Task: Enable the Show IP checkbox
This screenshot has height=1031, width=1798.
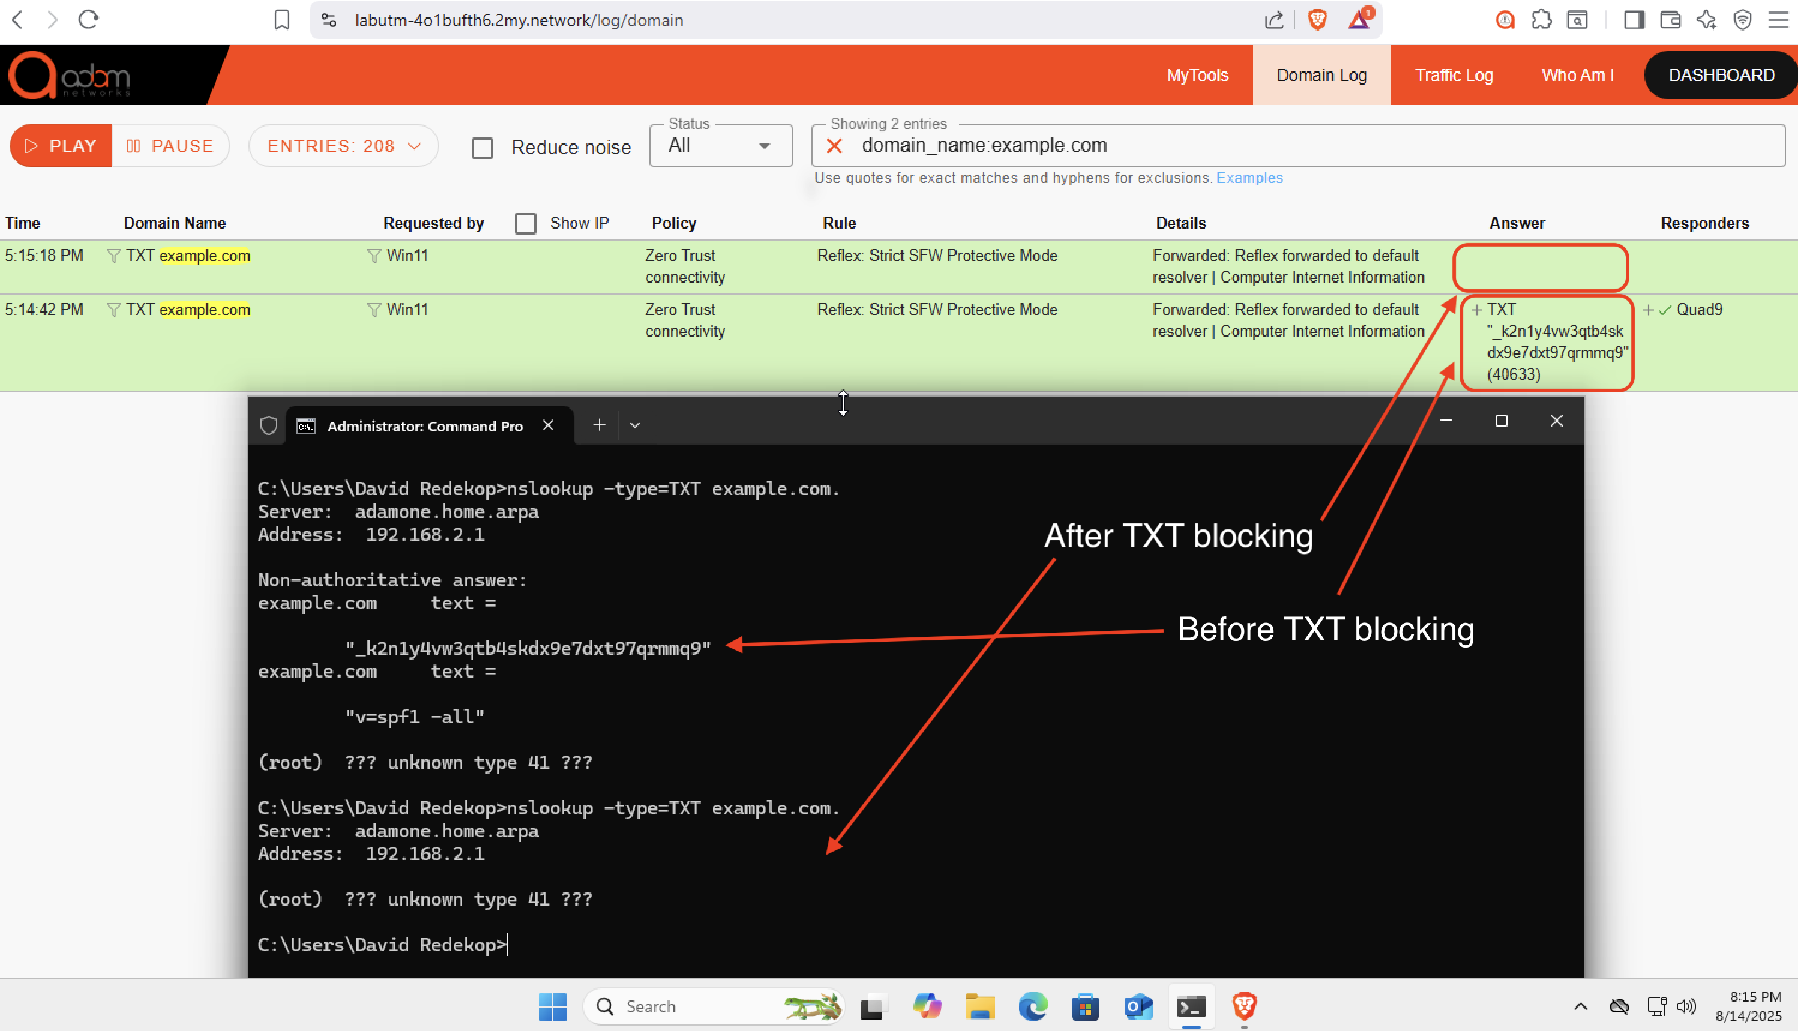Action: pos(526,224)
